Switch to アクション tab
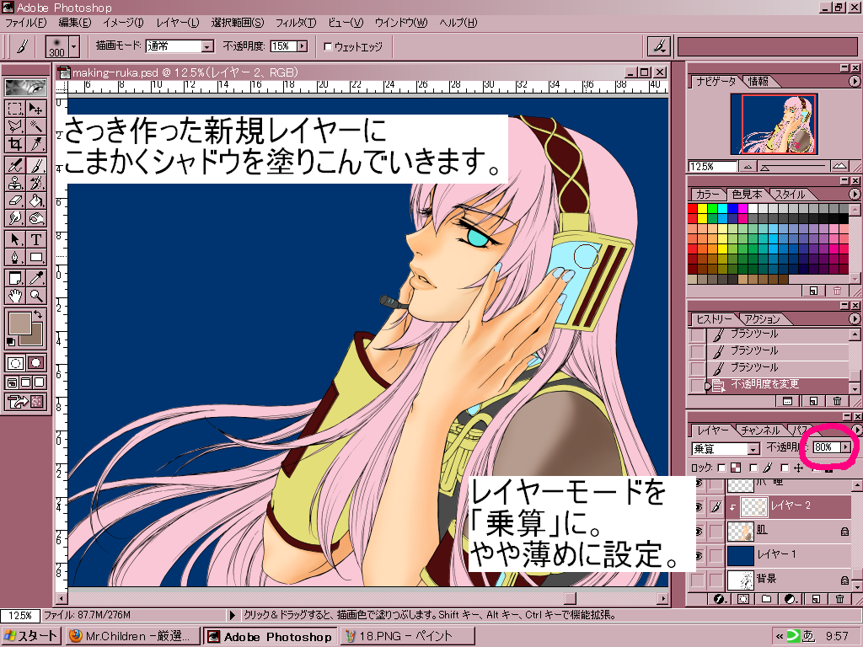 point(762,318)
